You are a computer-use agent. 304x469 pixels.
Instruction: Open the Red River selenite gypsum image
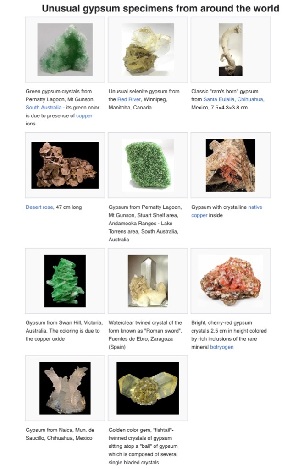(x=148, y=49)
